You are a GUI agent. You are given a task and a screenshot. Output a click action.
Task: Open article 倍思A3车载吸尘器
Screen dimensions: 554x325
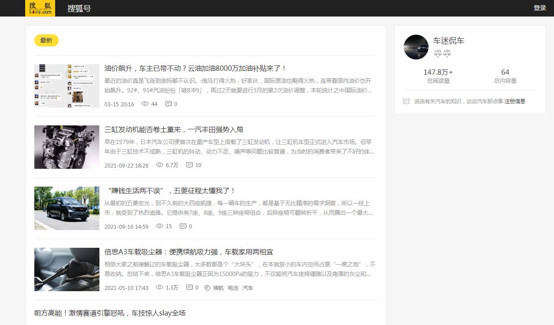189,252
